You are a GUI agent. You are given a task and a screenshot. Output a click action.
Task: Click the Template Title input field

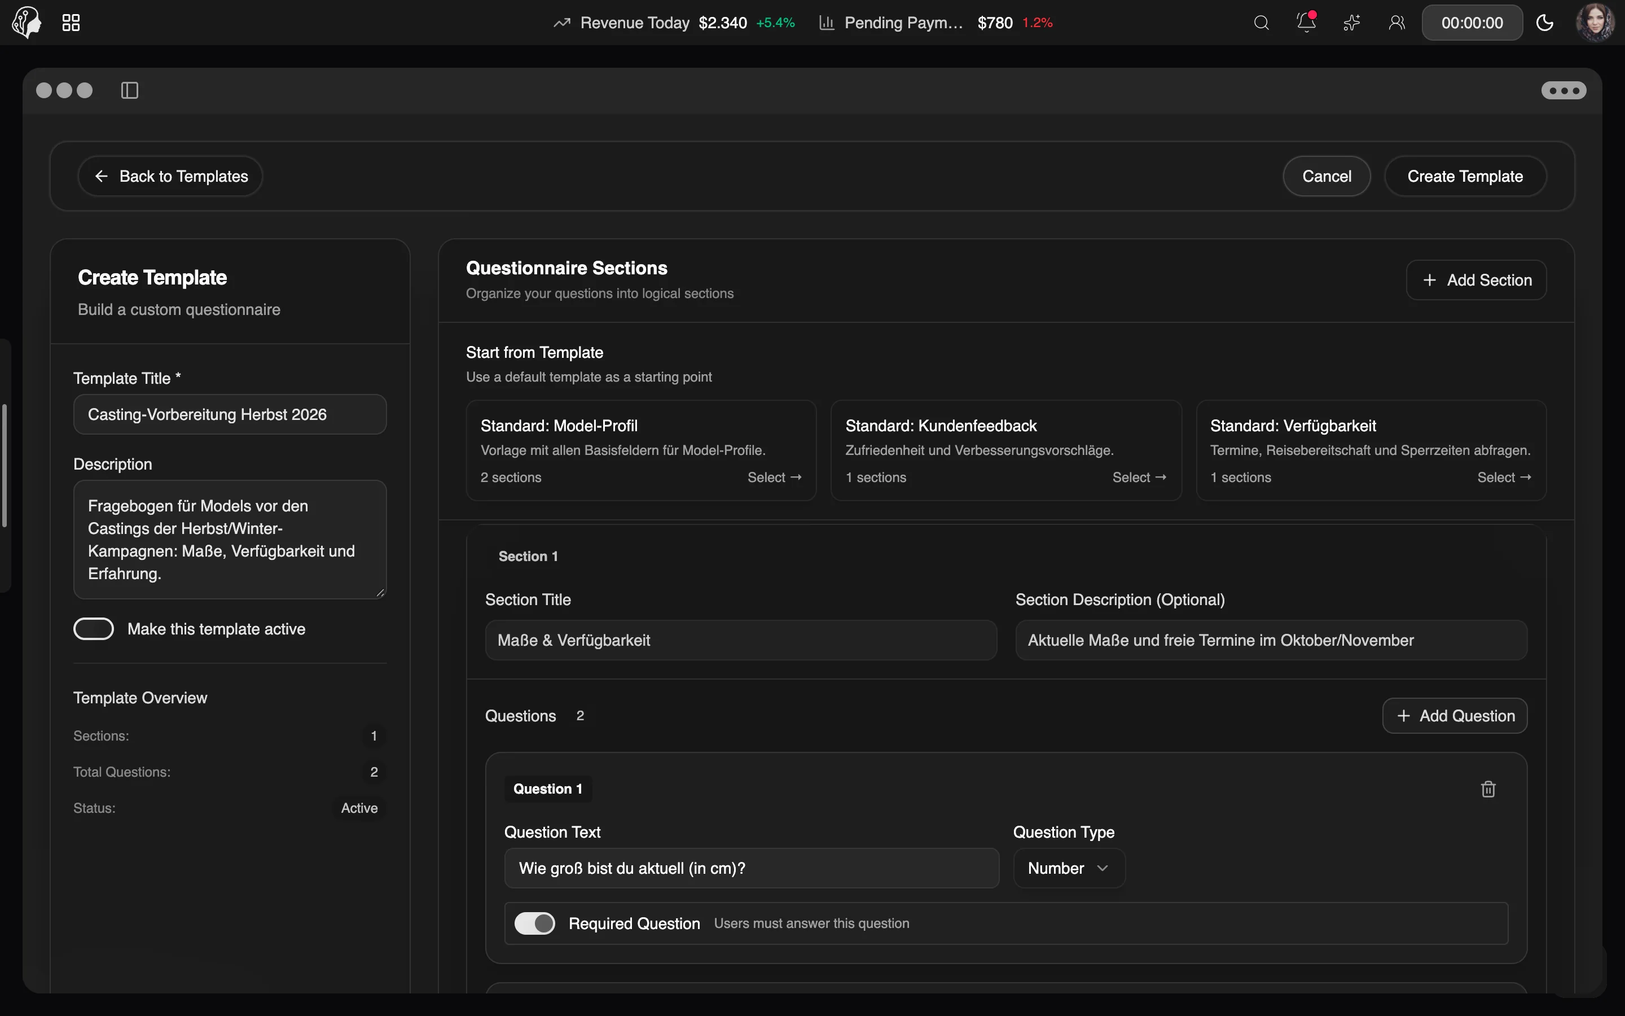click(x=230, y=415)
